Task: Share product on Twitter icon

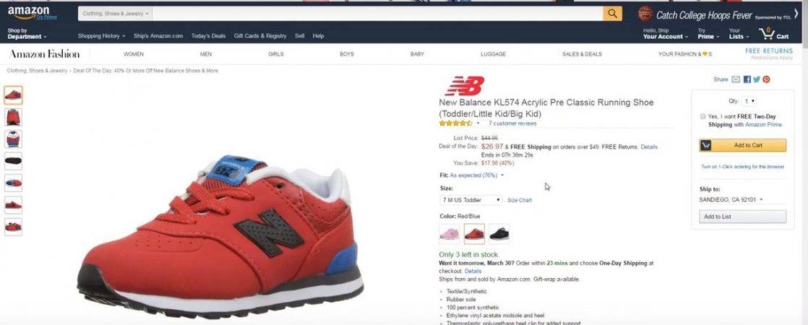Action: click(x=757, y=79)
